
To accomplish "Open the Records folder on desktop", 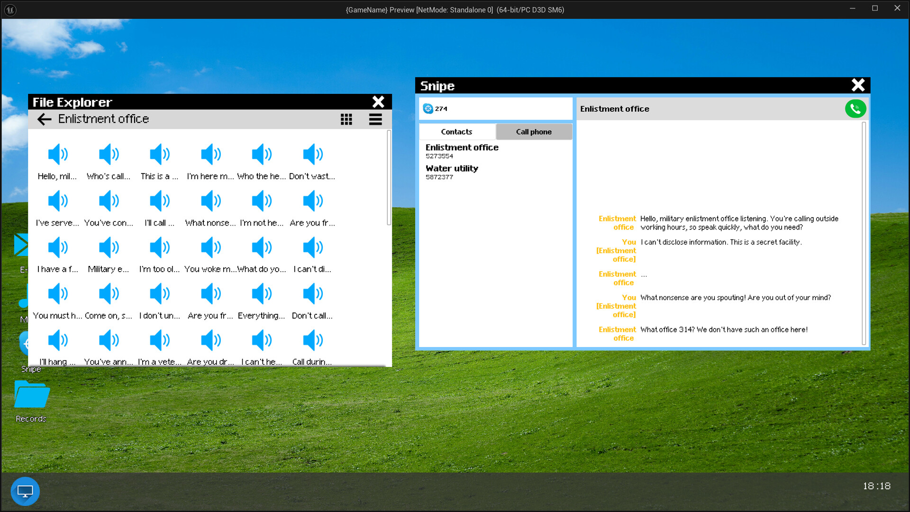I will pyautogui.click(x=31, y=401).
